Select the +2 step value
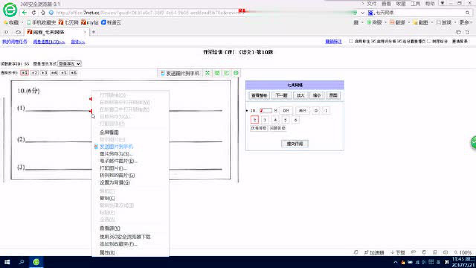This screenshot has width=476, height=268. click(34, 73)
